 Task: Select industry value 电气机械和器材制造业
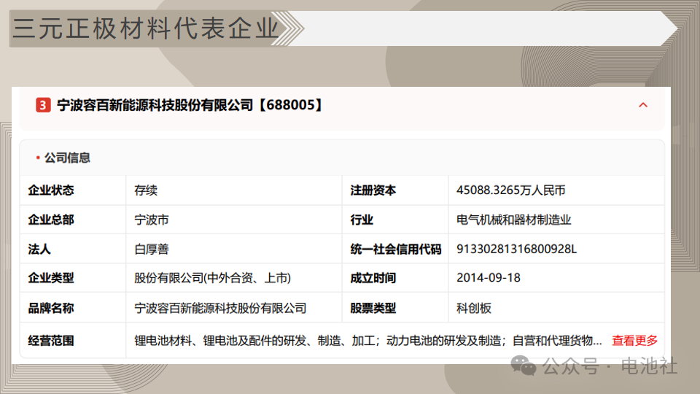[514, 220]
